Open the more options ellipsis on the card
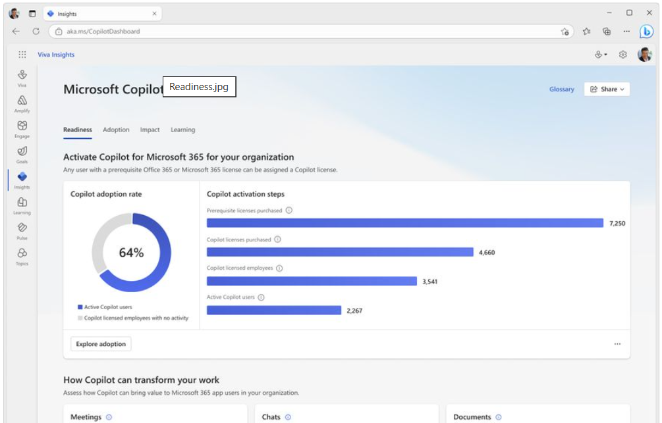The width and height of the screenshot is (662, 423). 618,343
